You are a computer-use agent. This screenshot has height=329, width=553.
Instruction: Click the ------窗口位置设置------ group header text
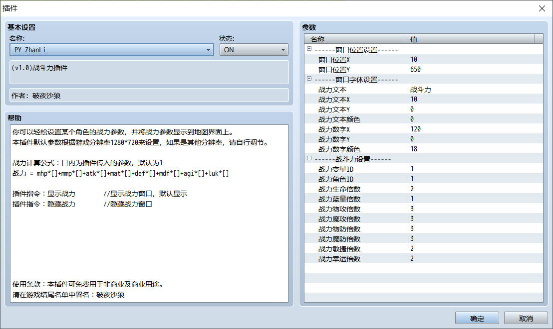(356, 50)
